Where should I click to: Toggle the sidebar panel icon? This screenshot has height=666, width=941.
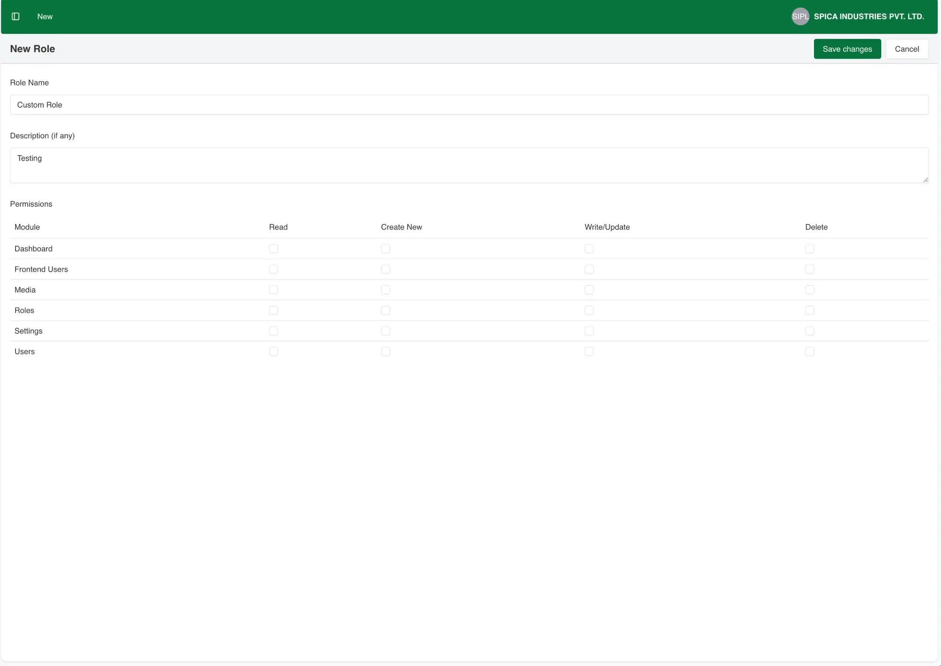(16, 16)
